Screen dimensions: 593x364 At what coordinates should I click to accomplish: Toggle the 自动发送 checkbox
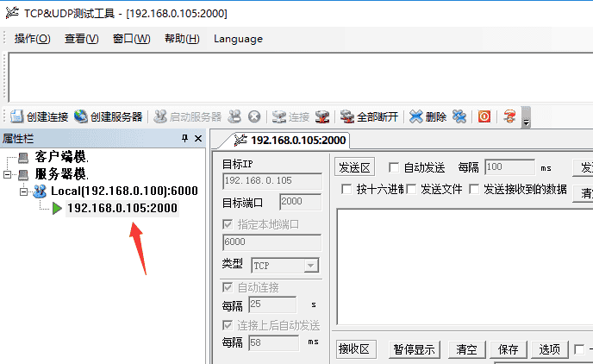coord(394,167)
